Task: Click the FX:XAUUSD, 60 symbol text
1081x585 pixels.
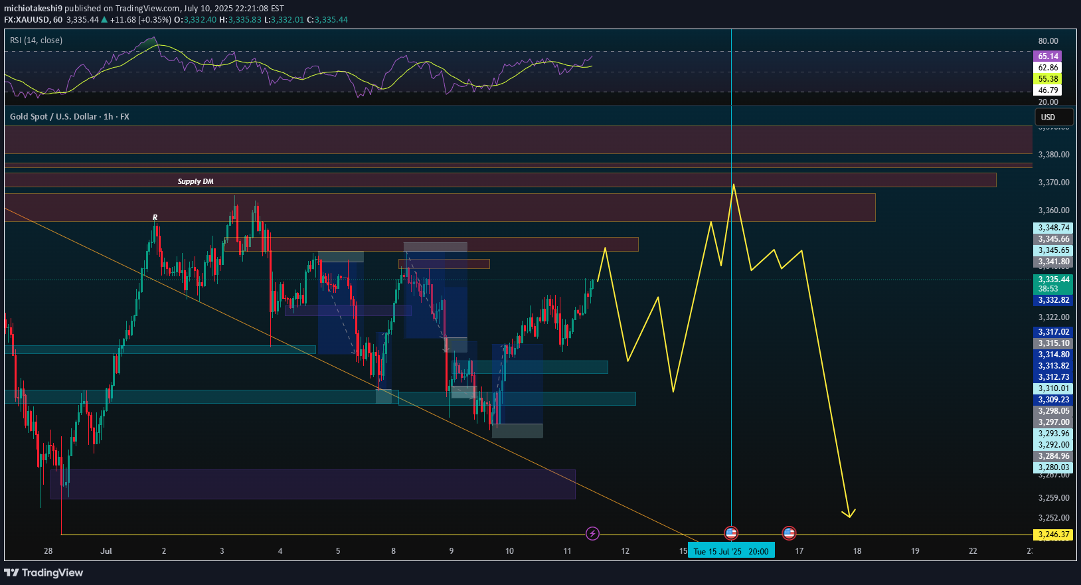Action: click(33, 19)
